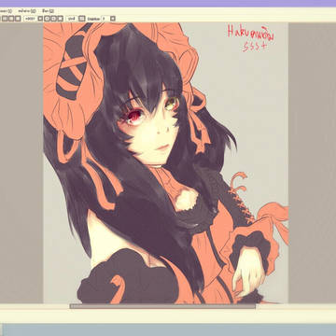Image resolution: width=336 pixels, height=336 pixels.
Task: Click the horizontal scrollbar below the canvas
Action: 162,306
